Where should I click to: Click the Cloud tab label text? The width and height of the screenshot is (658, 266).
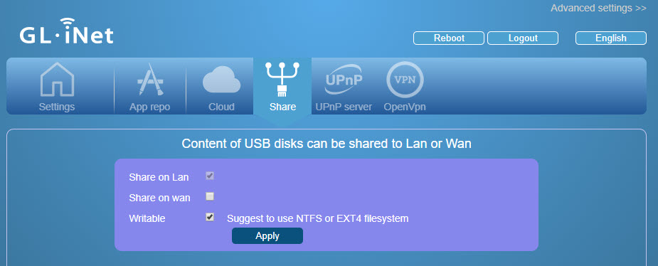pyautogui.click(x=221, y=107)
